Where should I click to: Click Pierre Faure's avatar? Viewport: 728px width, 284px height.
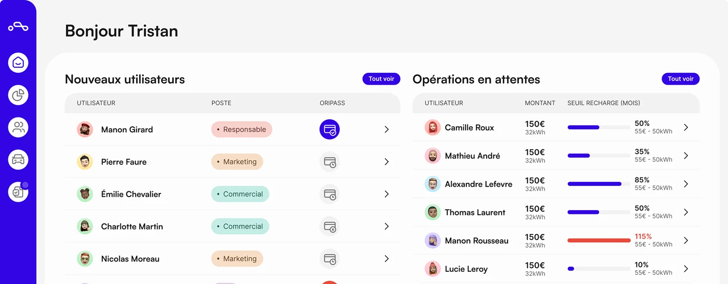(x=85, y=162)
